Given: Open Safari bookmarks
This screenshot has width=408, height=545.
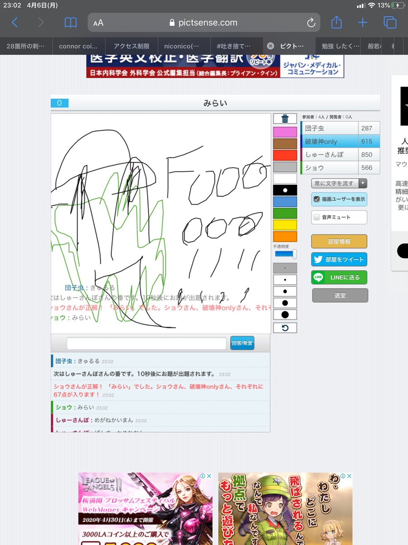Looking at the screenshot, I should pos(71,23).
